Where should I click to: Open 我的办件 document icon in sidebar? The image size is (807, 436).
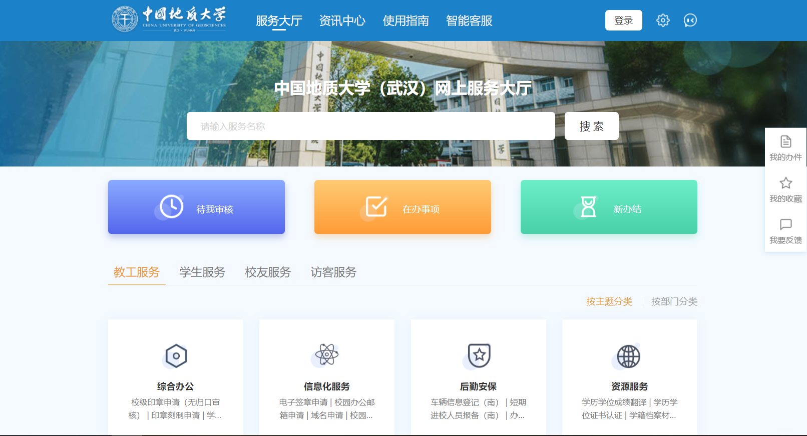pyautogui.click(x=785, y=141)
